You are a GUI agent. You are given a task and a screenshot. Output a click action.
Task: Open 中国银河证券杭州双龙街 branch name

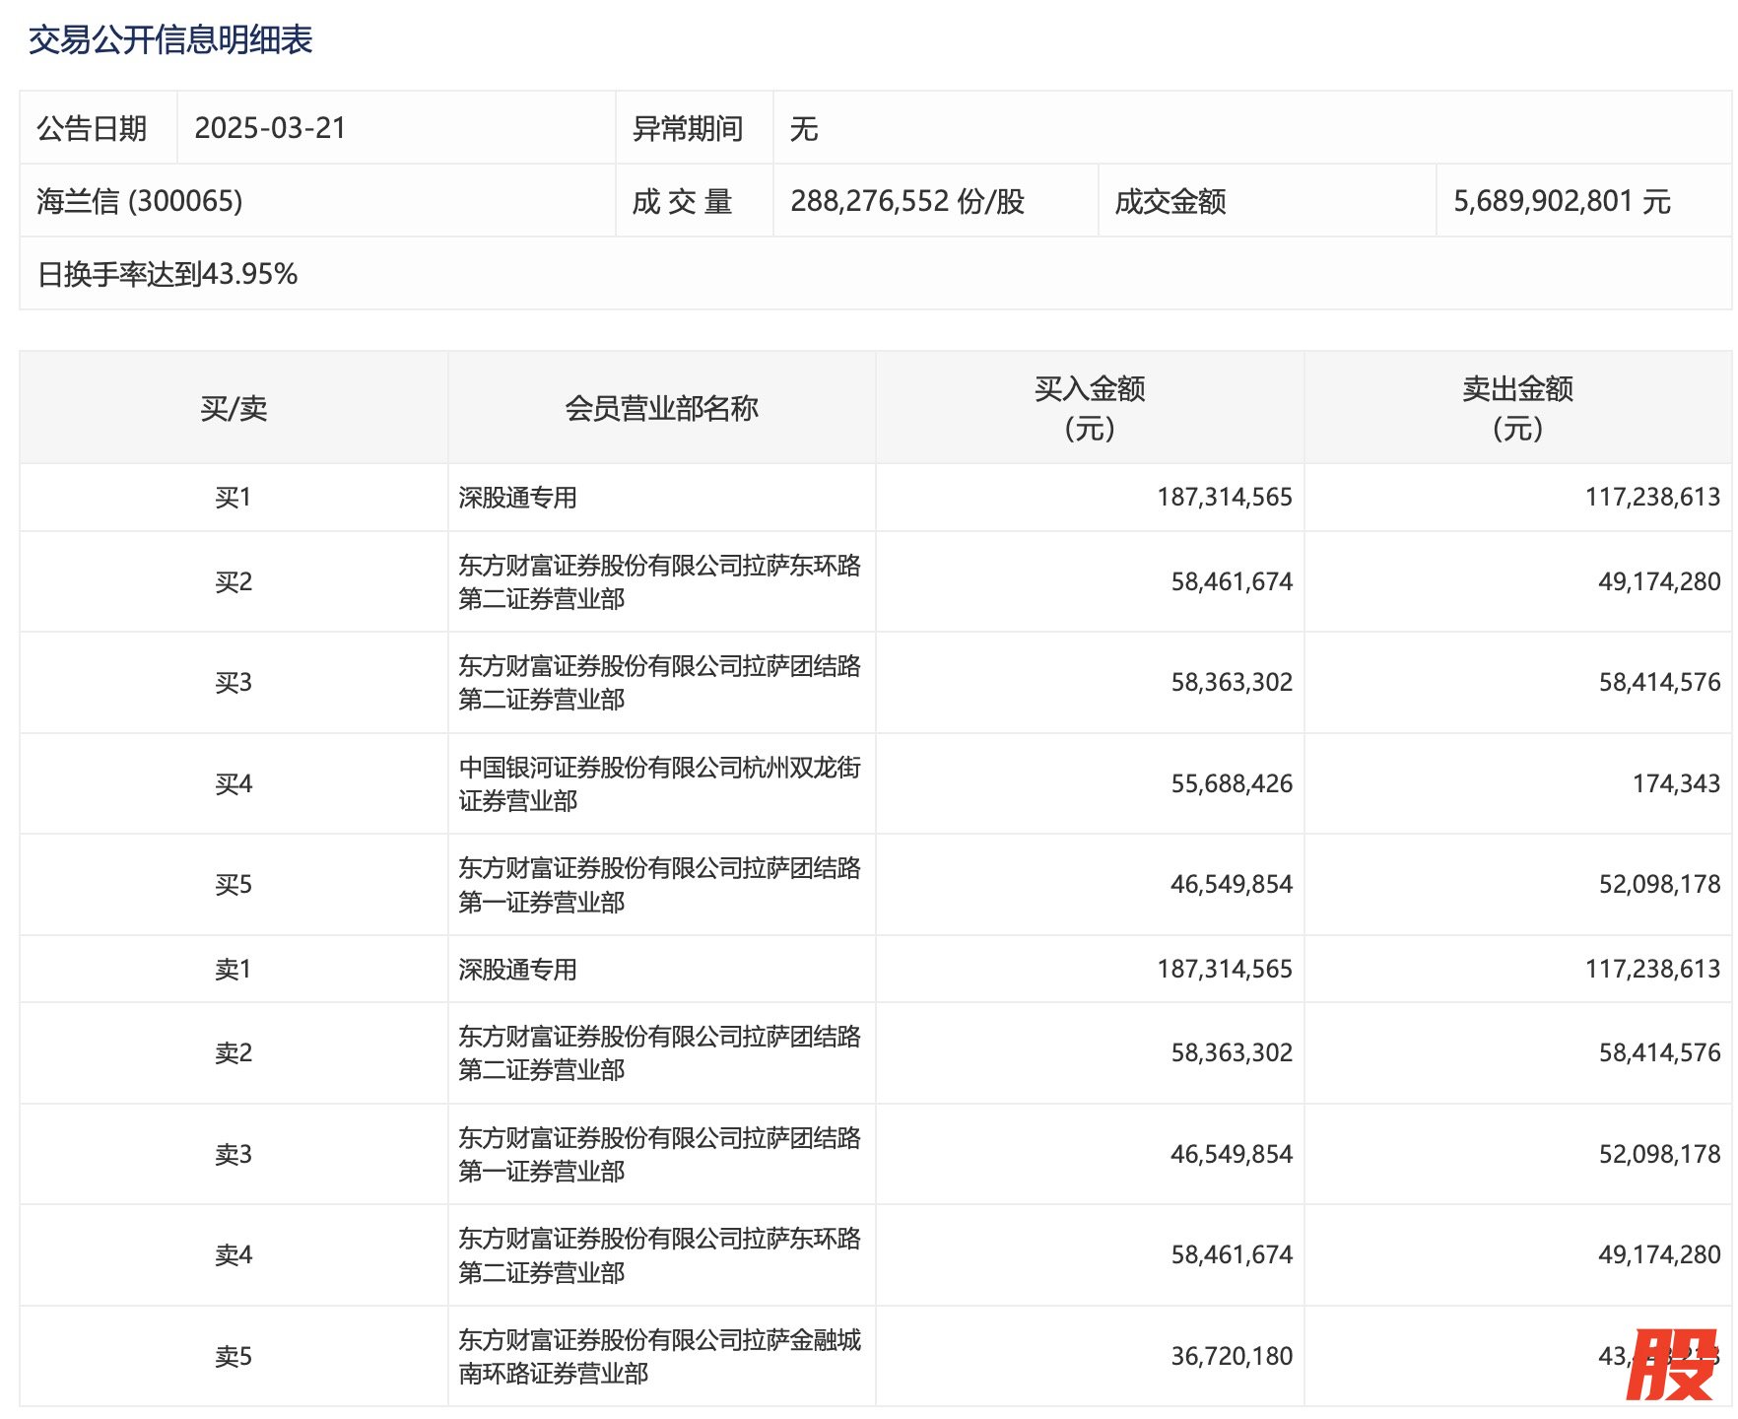pyautogui.click(x=659, y=783)
